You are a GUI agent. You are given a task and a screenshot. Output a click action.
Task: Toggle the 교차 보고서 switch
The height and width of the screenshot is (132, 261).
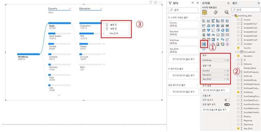(x=227, y=100)
